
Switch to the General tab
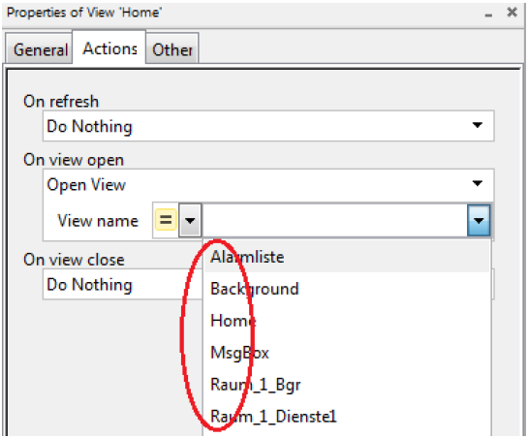click(39, 47)
